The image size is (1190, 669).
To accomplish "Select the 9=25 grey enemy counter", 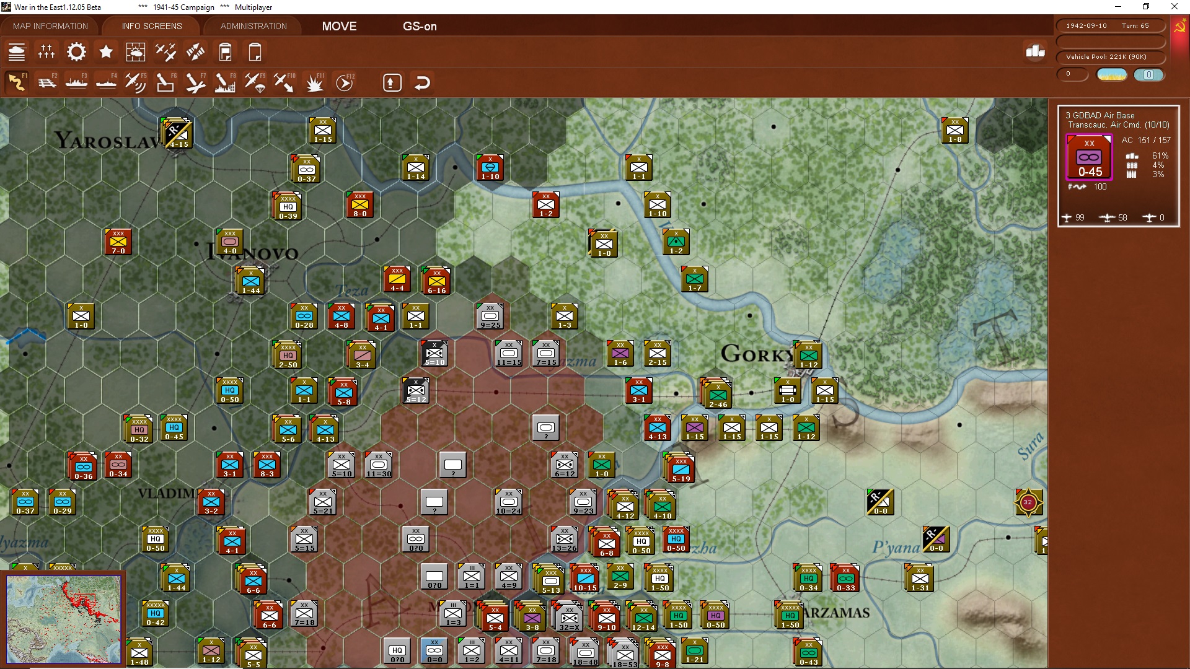I will coord(490,316).
